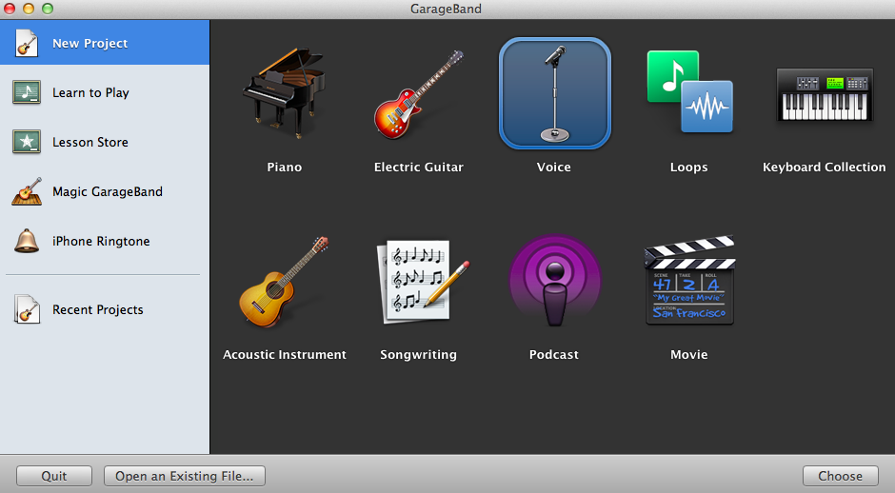Click the Piano label text
Screen dimensions: 895x493
285,168
